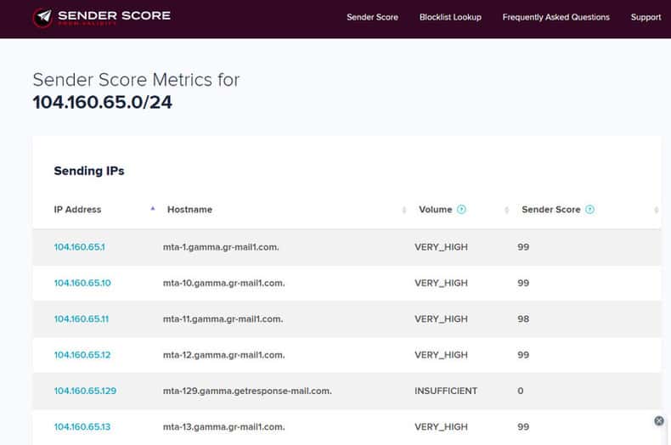Select hostname mta-11.gamma.gr-mail1.com.
This screenshot has height=445, width=671.
click(223, 318)
